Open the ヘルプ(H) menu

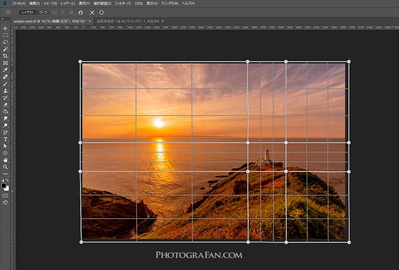(x=189, y=3)
